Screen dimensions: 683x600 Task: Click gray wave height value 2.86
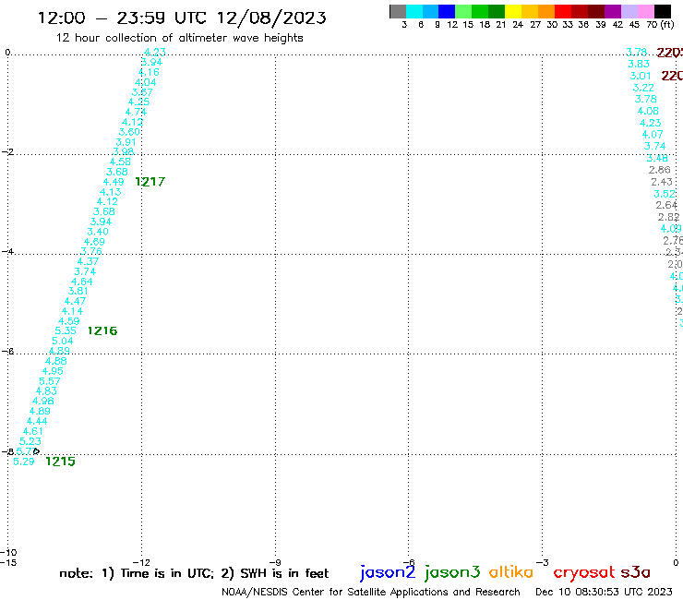[660, 170]
